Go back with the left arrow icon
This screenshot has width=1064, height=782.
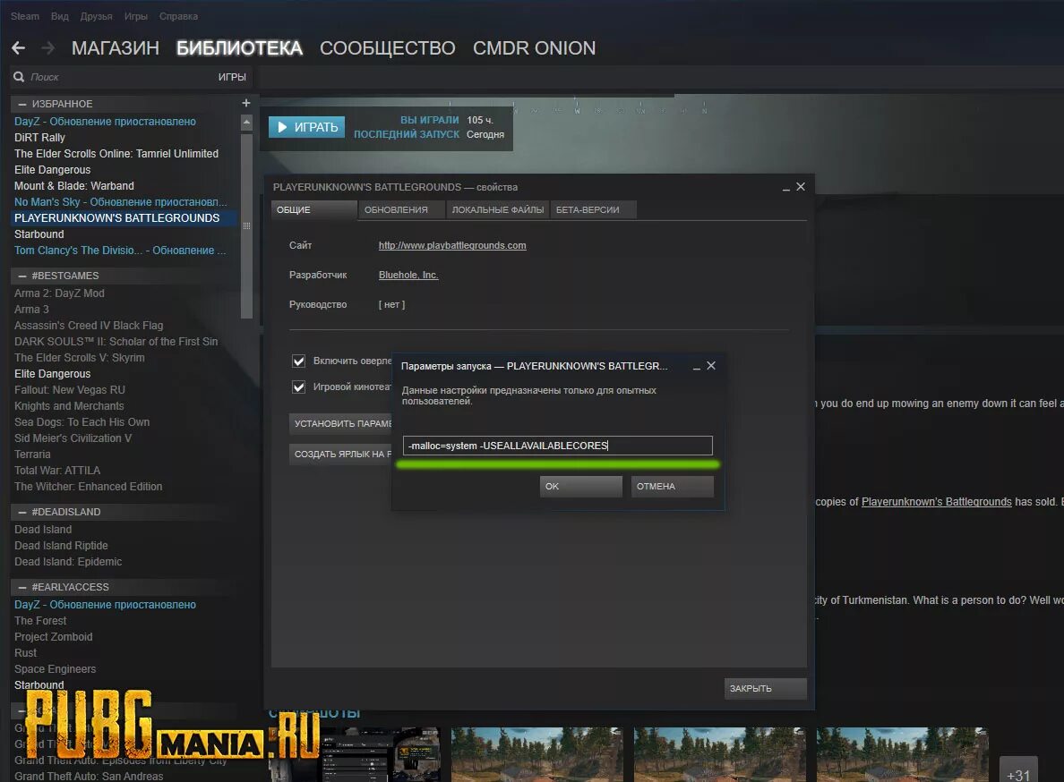tap(18, 48)
